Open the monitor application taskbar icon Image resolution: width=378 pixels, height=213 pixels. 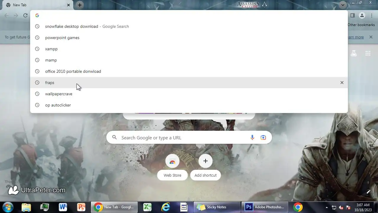[45, 207]
